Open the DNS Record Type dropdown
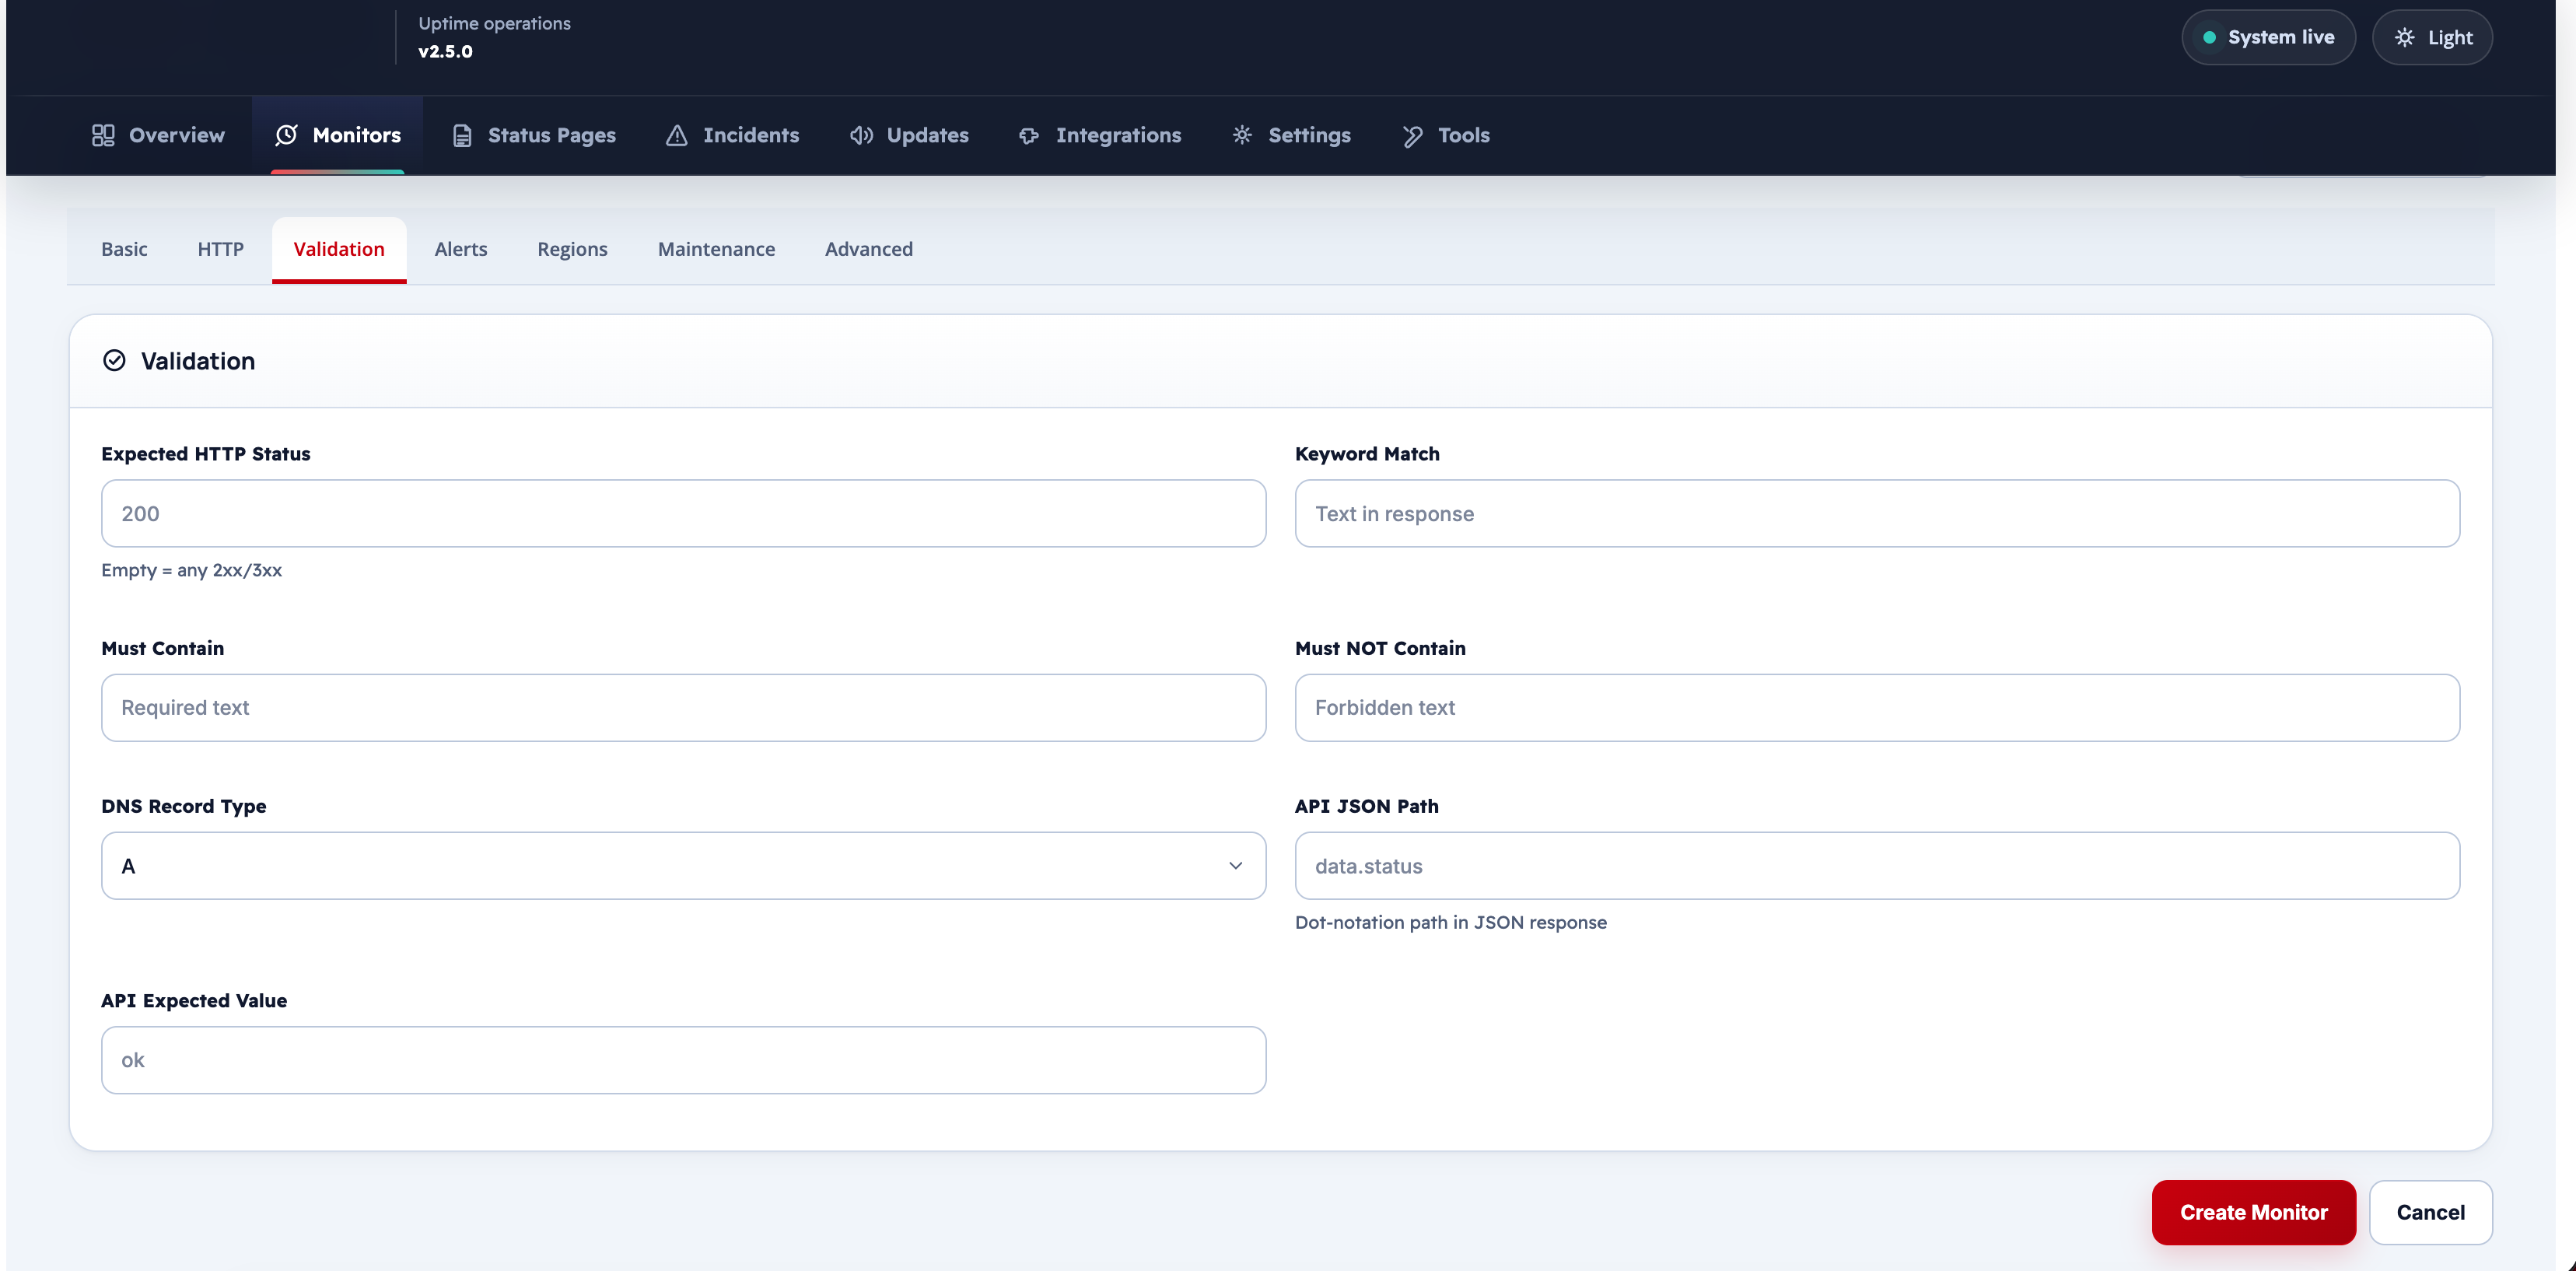The width and height of the screenshot is (2576, 1271). pyautogui.click(x=684, y=866)
